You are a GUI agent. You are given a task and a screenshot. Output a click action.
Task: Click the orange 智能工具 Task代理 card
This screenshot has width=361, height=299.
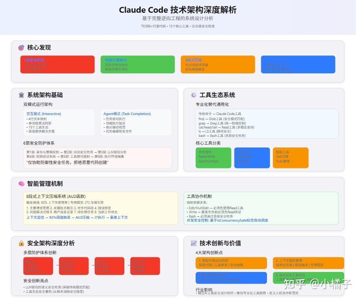290,158
